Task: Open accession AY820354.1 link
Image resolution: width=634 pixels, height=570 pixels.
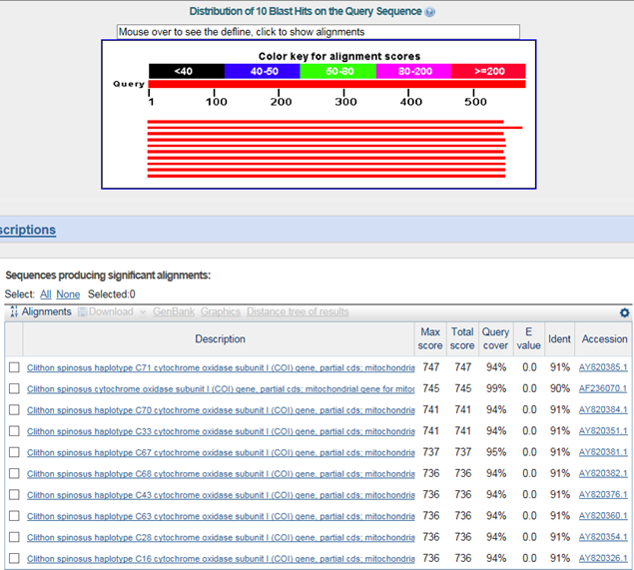Action: point(603,537)
